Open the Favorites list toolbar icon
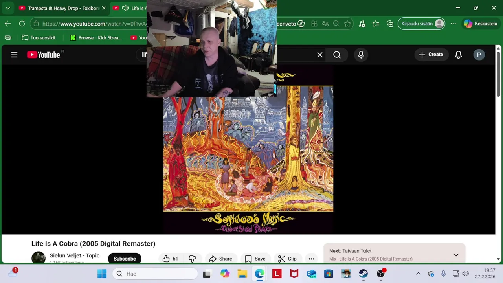Image resolution: width=503 pixels, height=283 pixels. [x=376, y=24]
